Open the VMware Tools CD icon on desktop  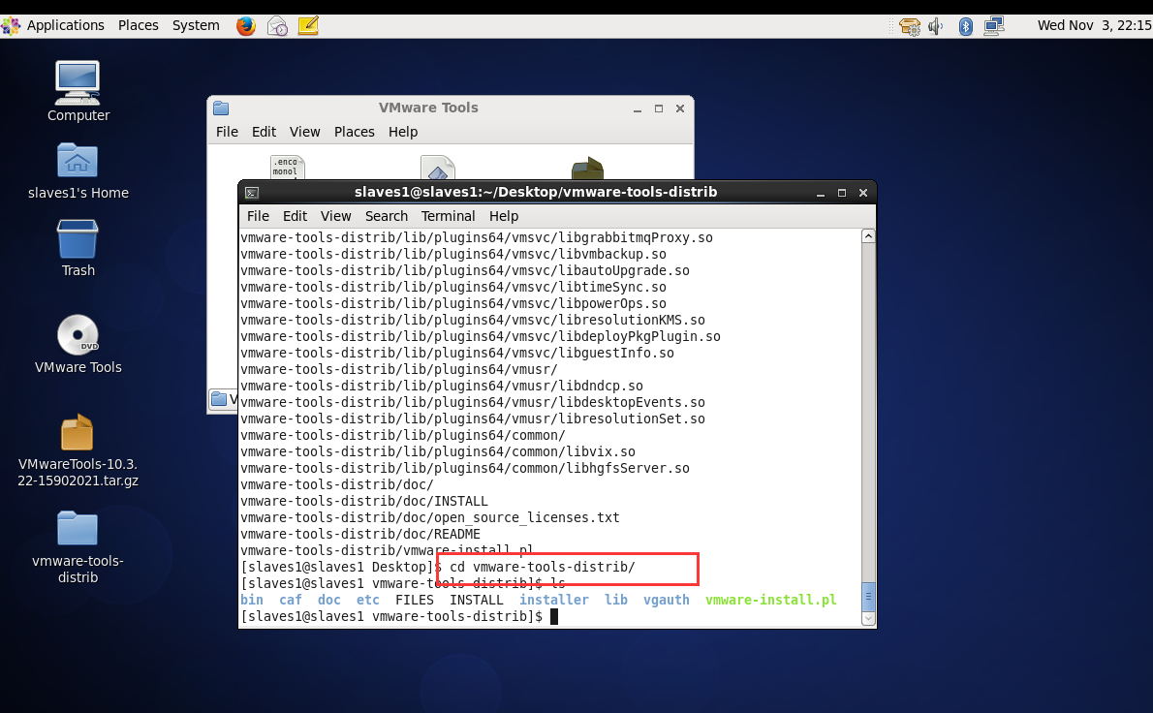[78, 334]
